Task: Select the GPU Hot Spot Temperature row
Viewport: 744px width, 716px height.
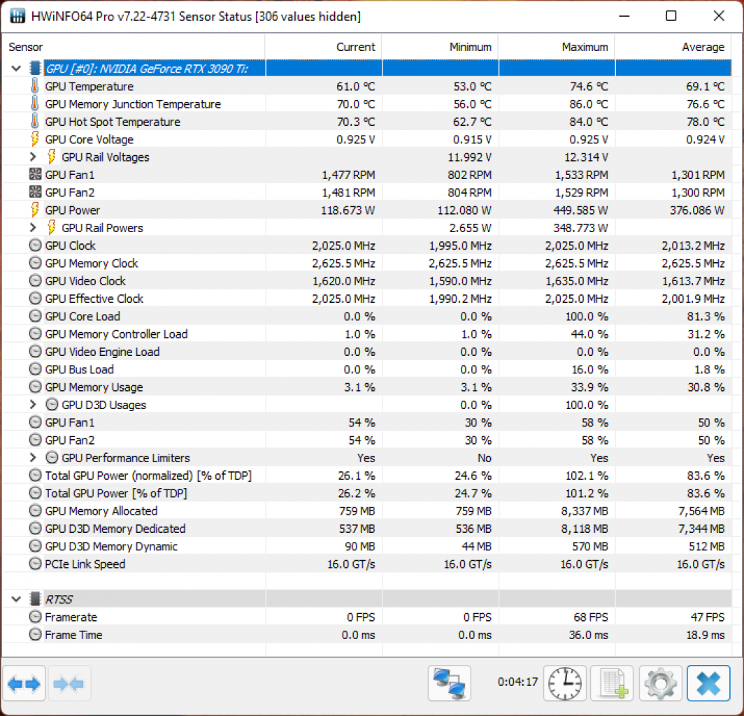Action: (367, 122)
